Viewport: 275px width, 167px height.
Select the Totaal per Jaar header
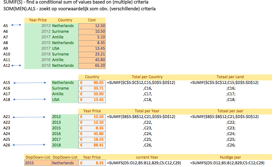(230, 111)
